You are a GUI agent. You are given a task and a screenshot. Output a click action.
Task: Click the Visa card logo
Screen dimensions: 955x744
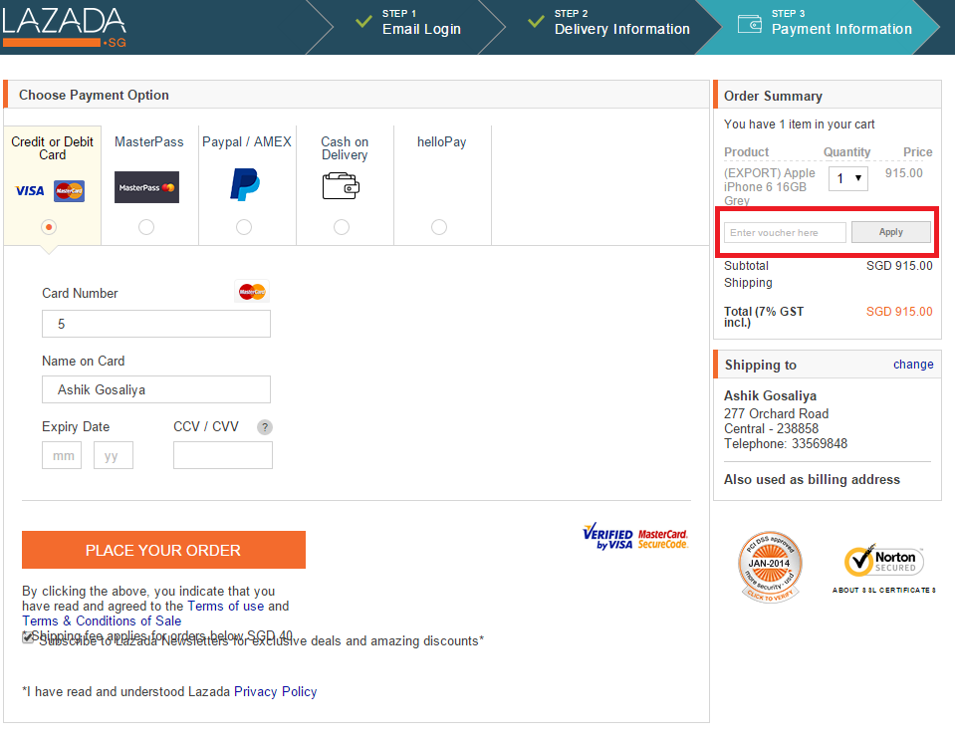30,190
